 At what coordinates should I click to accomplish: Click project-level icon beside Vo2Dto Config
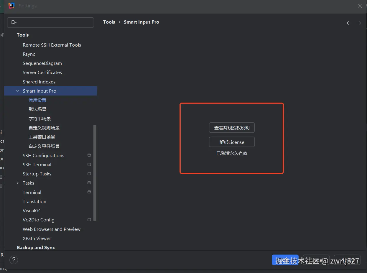pos(89,220)
